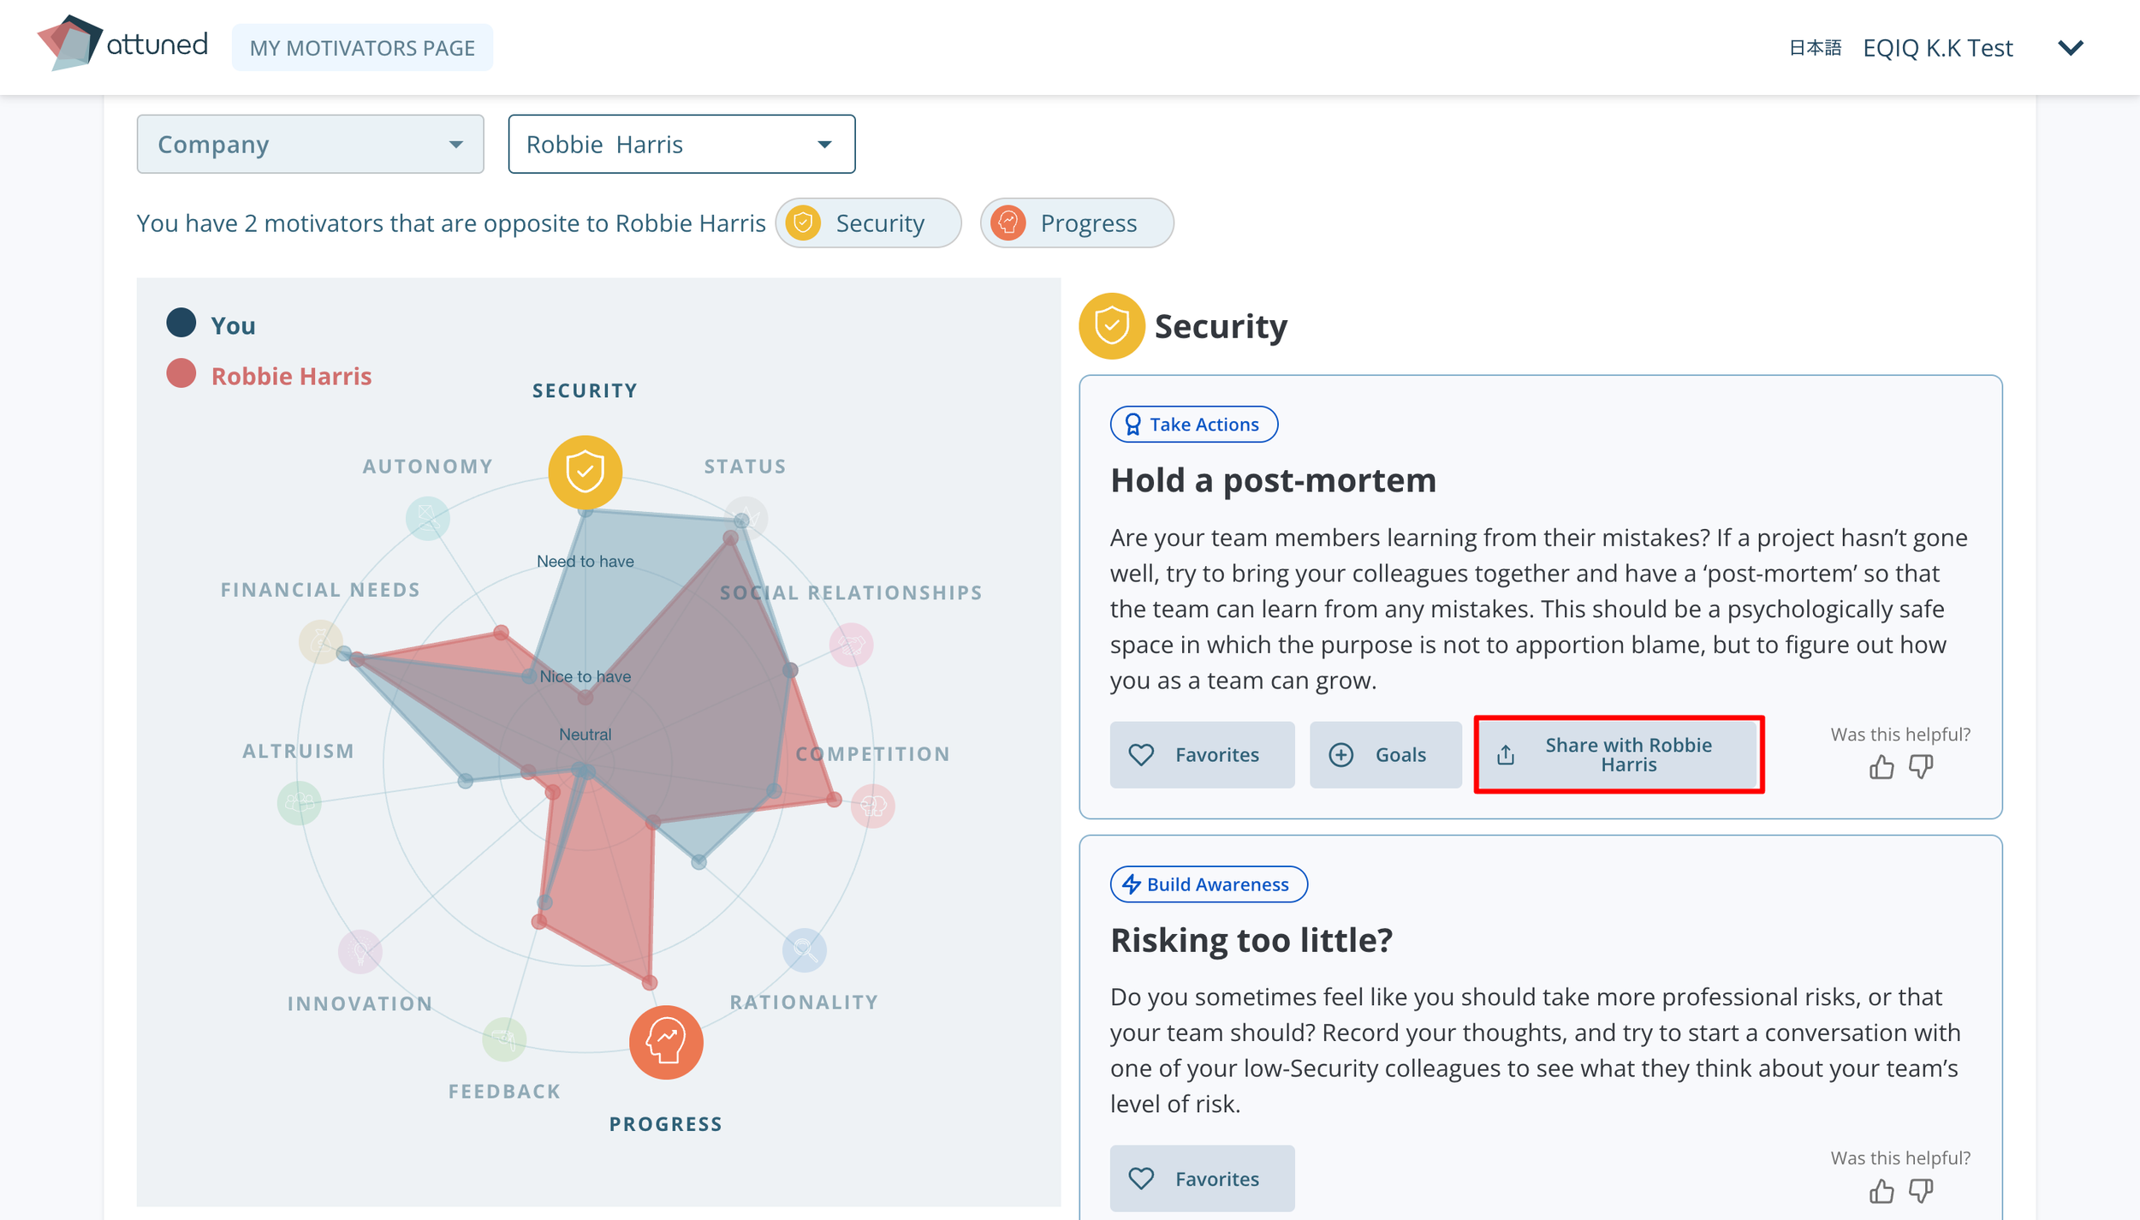2140x1220 pixels.
Task: Toggle Favorites on Hold a post-mortem card
Action: tap(1201, 754)
